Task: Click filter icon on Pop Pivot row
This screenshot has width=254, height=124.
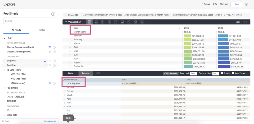Action: [50, 61]
